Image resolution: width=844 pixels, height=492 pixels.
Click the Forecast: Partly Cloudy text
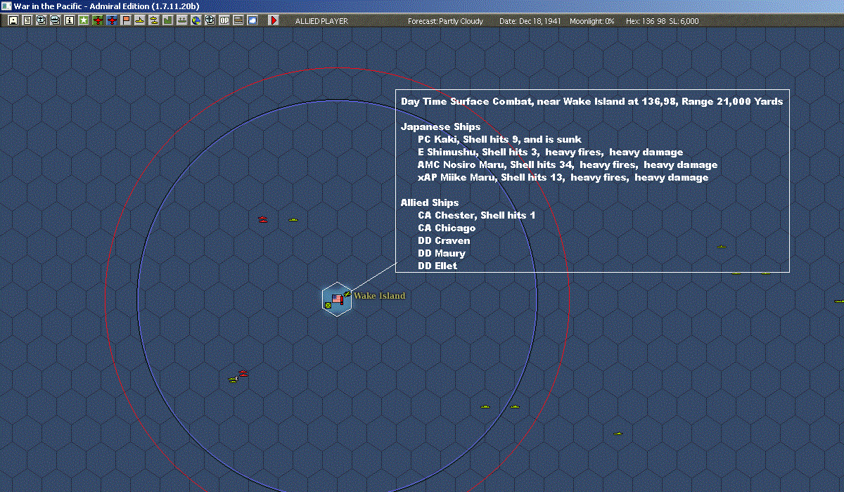pos(446,21)
